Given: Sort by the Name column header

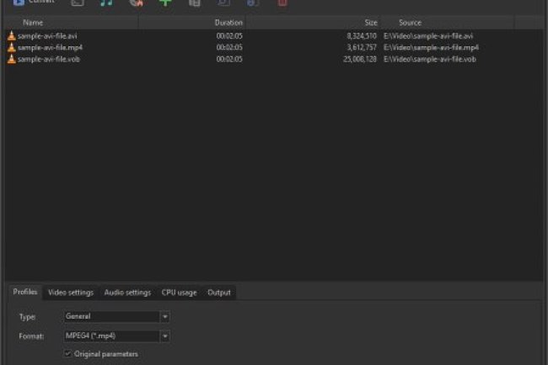Looking at the screenshot, I should [72, 23].
